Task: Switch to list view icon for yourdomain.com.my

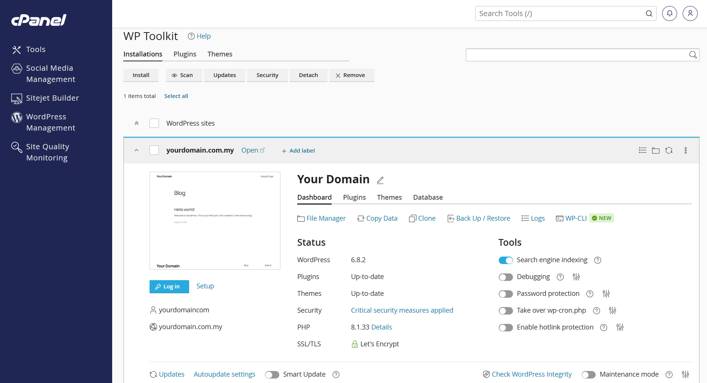Action: [x=643, y=150]
